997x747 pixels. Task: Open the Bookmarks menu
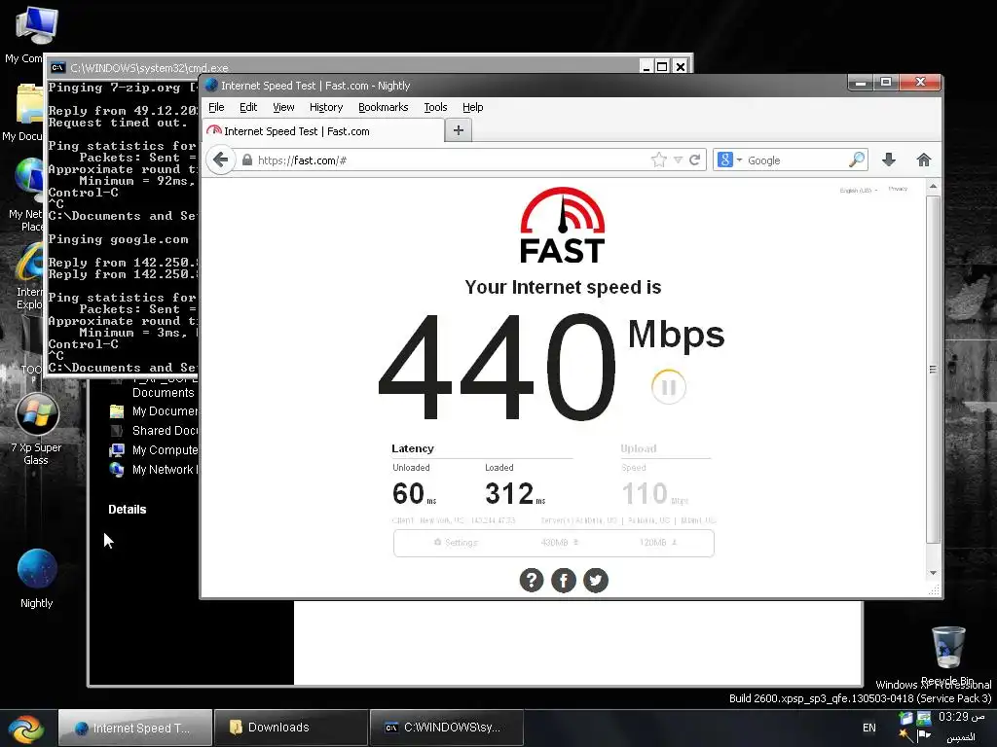pos(384,107)
